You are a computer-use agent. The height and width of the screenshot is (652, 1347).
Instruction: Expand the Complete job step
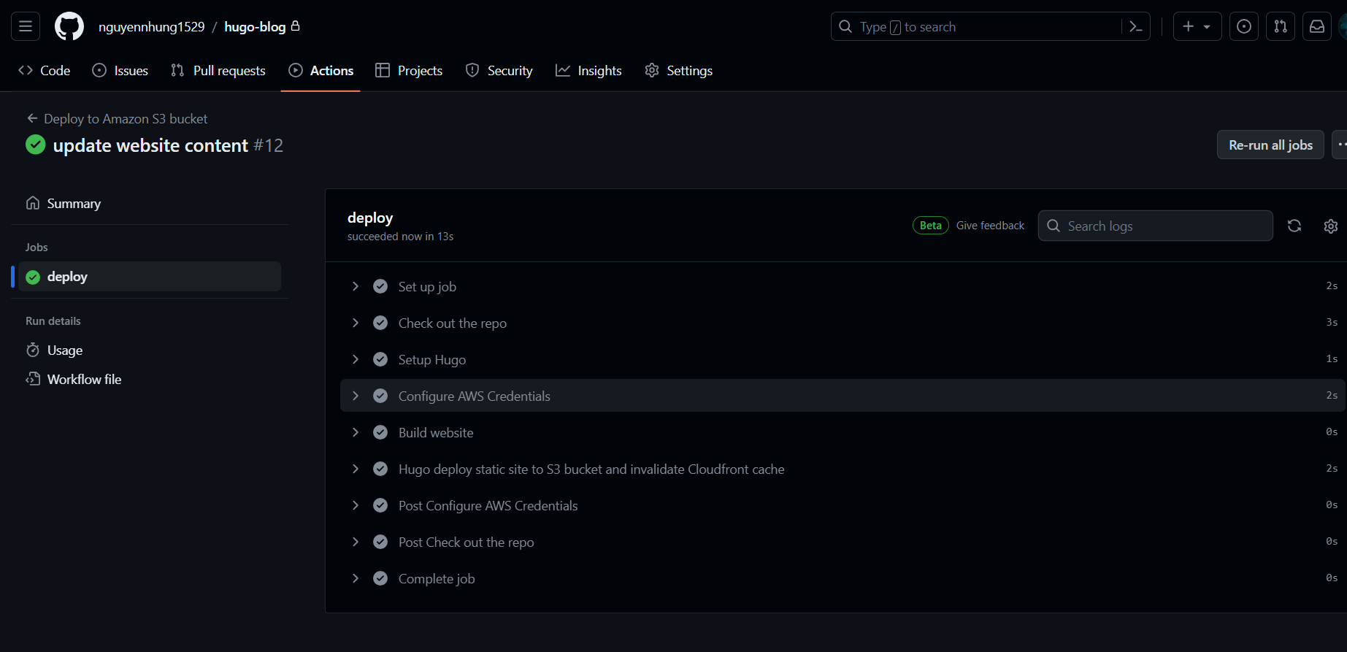pyautogui.click(x=843, y=578)
